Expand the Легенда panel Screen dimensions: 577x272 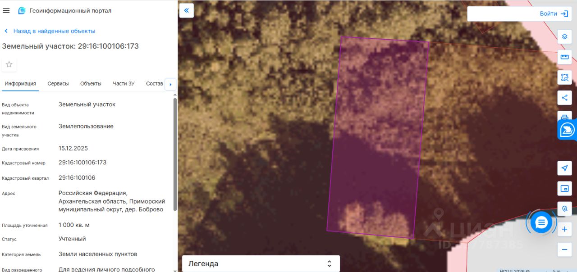pos(261,264)
